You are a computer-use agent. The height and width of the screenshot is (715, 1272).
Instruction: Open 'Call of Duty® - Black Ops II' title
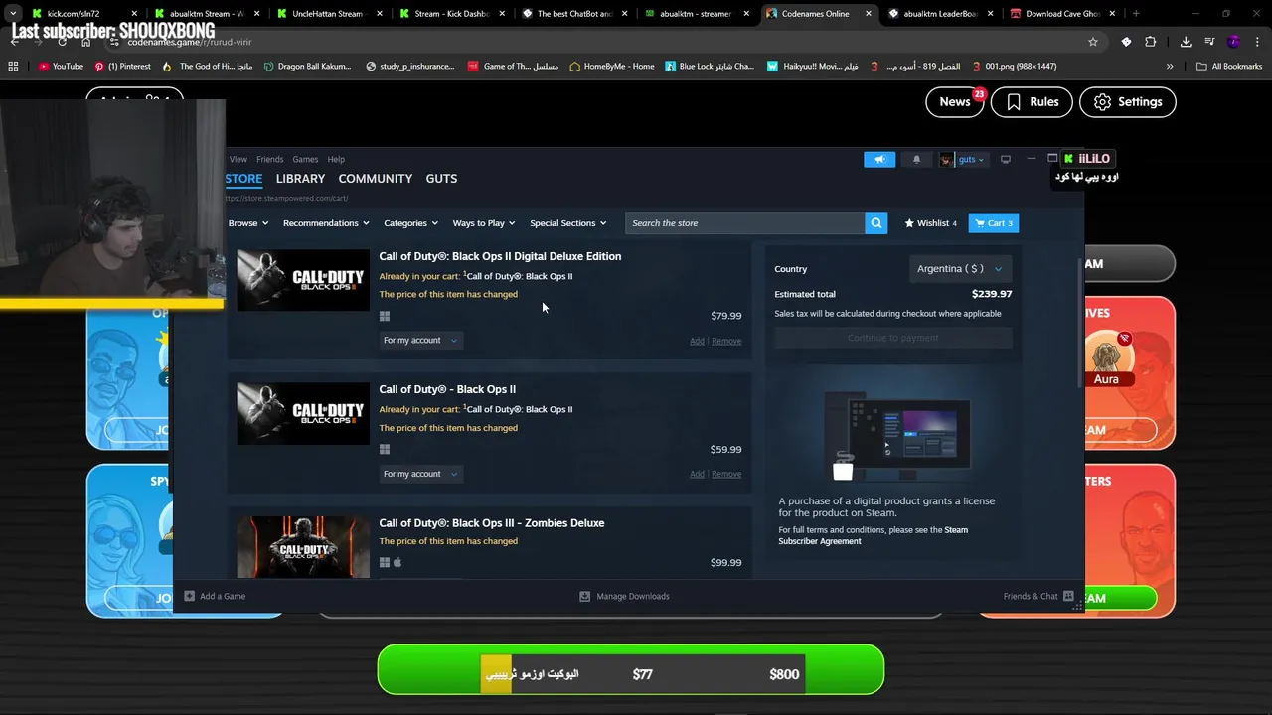click(x=447, y=389)
